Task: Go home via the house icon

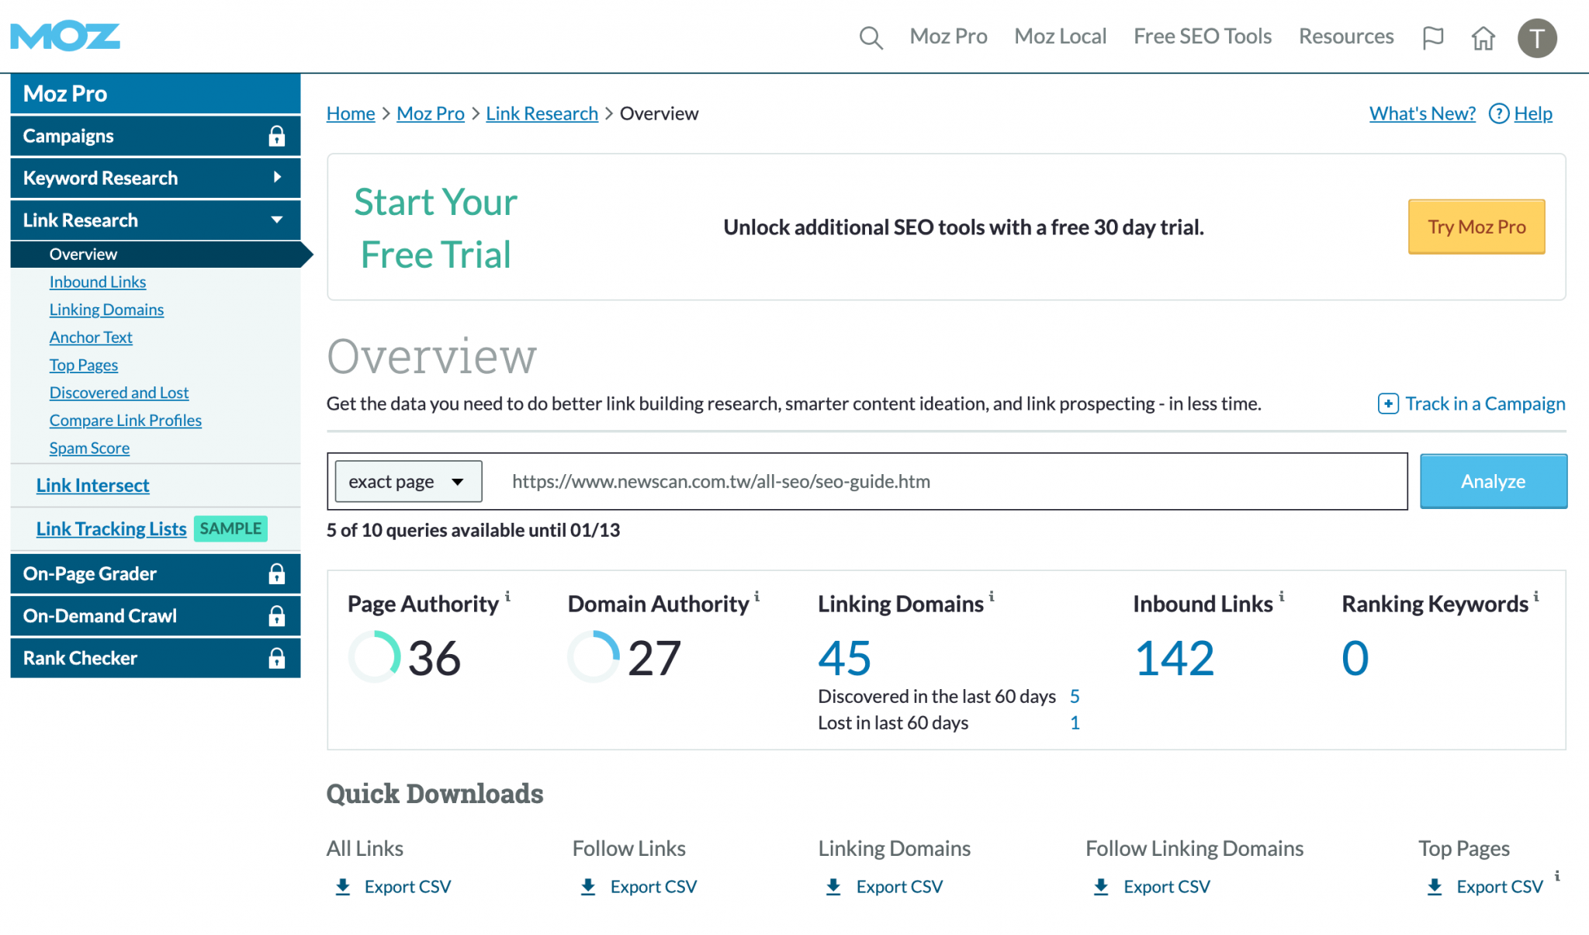Action: [1483, 36]
